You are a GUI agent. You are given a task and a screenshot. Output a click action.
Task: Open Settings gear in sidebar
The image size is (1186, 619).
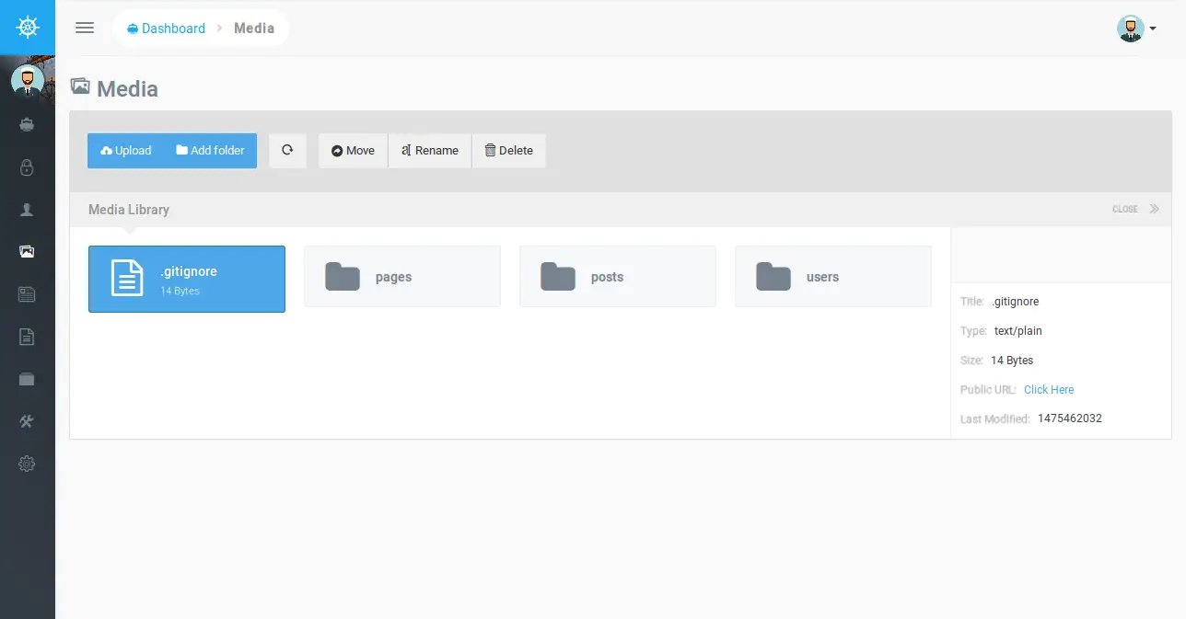(27, 464)
